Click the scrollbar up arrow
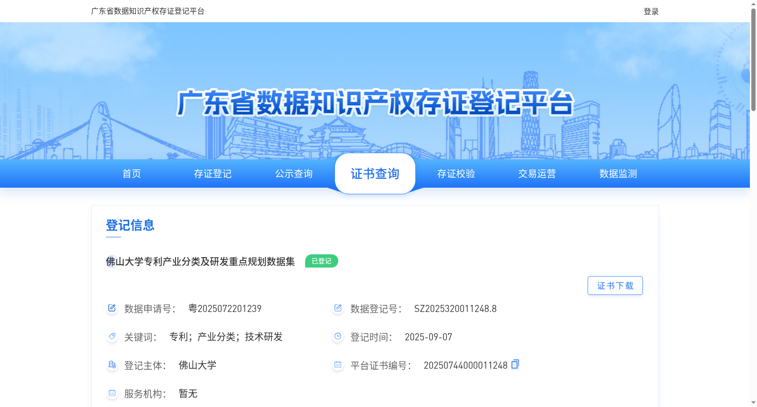 coord(753,4)
